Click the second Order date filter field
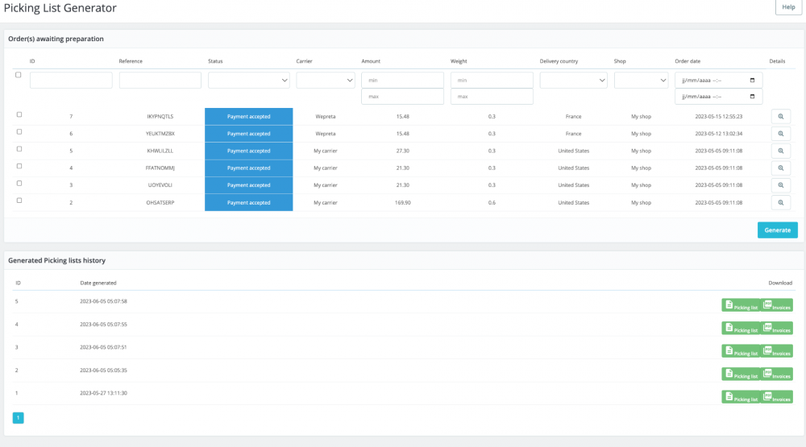The image size is (806, 447). [719, 97]
